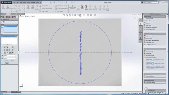Switch to the Evaluate tab

[x=13, y=14]
